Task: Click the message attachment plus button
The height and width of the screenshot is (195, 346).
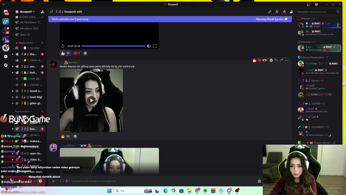Action: (x=53, y=181)
